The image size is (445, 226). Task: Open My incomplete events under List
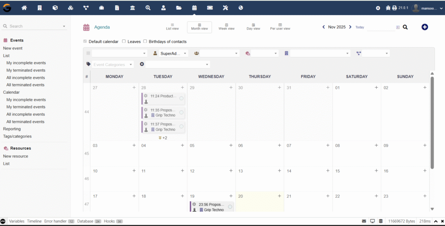tap(26, 63)
